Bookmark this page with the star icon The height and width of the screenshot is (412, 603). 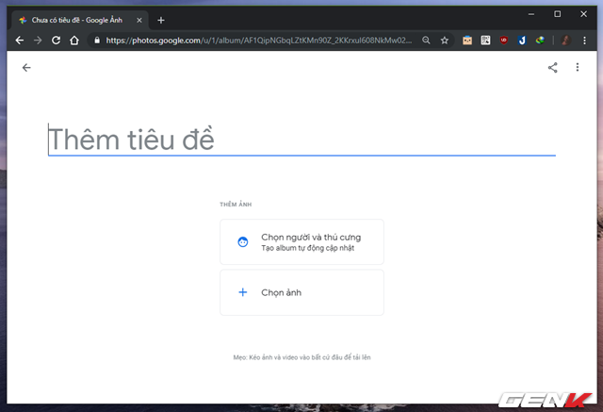click(x=445, y=40)
